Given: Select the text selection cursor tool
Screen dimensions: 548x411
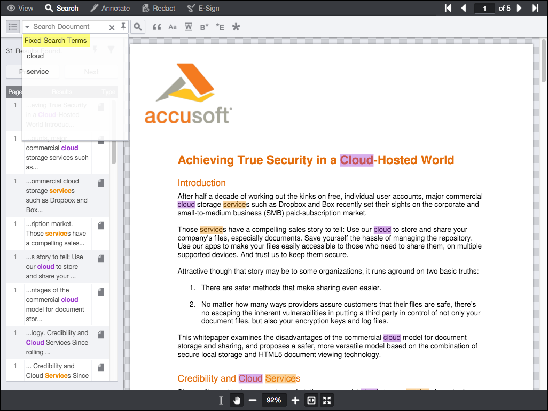Looking at the screenshot, I should pyautogui.click(x=221, y=400).
